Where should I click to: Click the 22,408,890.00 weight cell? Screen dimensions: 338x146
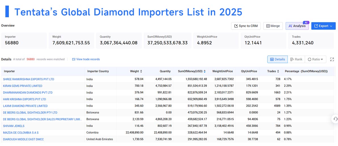point(135,132)
